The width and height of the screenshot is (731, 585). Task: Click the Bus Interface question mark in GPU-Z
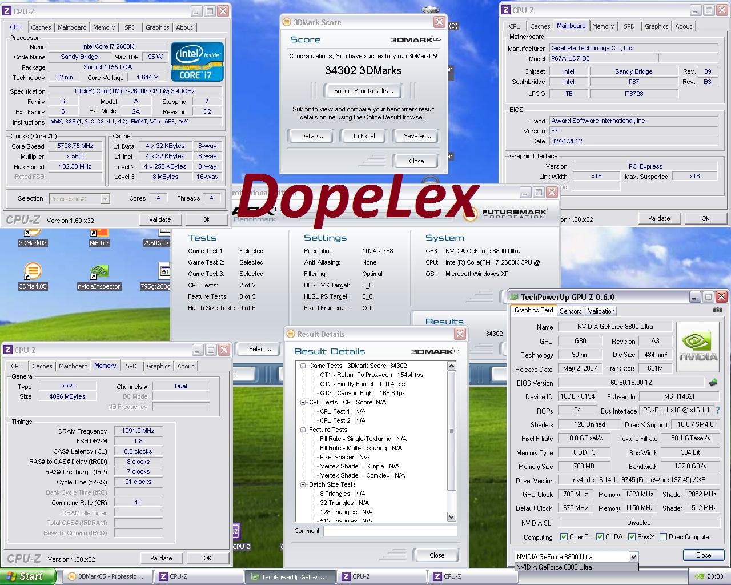(718, 410)
